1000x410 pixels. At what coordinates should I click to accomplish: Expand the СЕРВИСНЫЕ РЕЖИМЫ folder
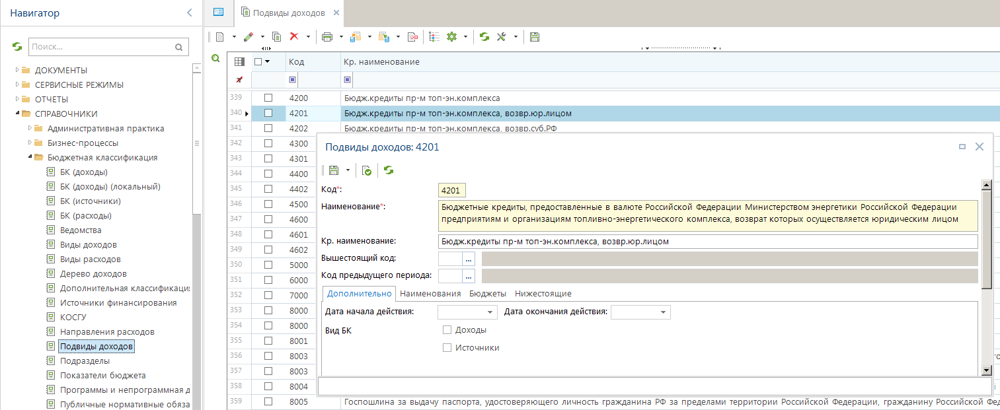coord(17,85)
